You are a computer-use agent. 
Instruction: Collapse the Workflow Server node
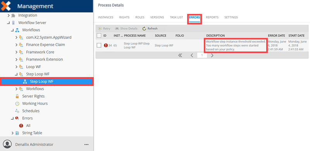click(8, 23)
